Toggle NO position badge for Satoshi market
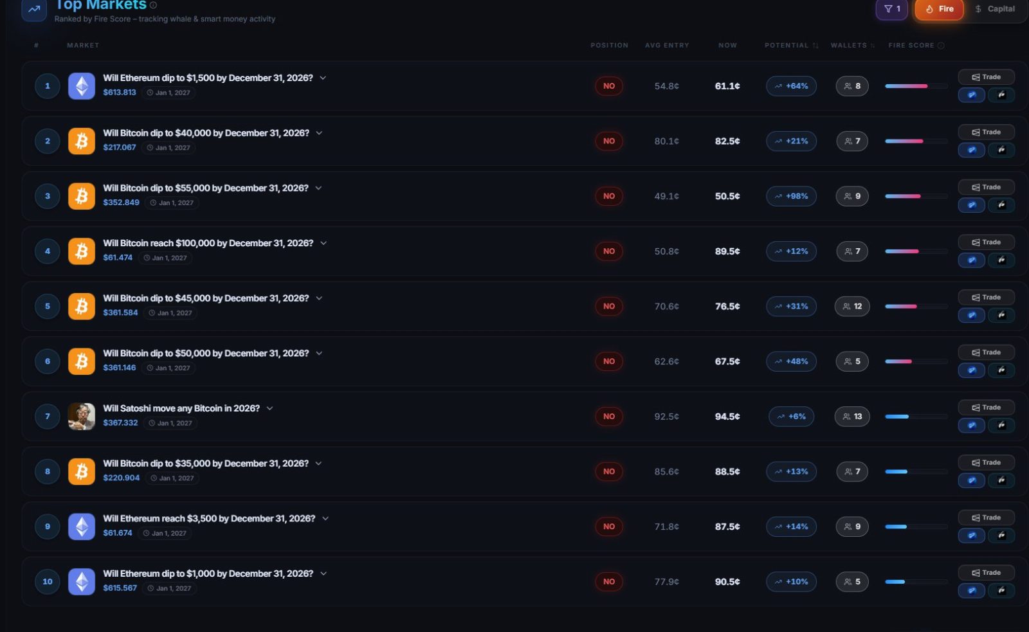 pos(609,417)
